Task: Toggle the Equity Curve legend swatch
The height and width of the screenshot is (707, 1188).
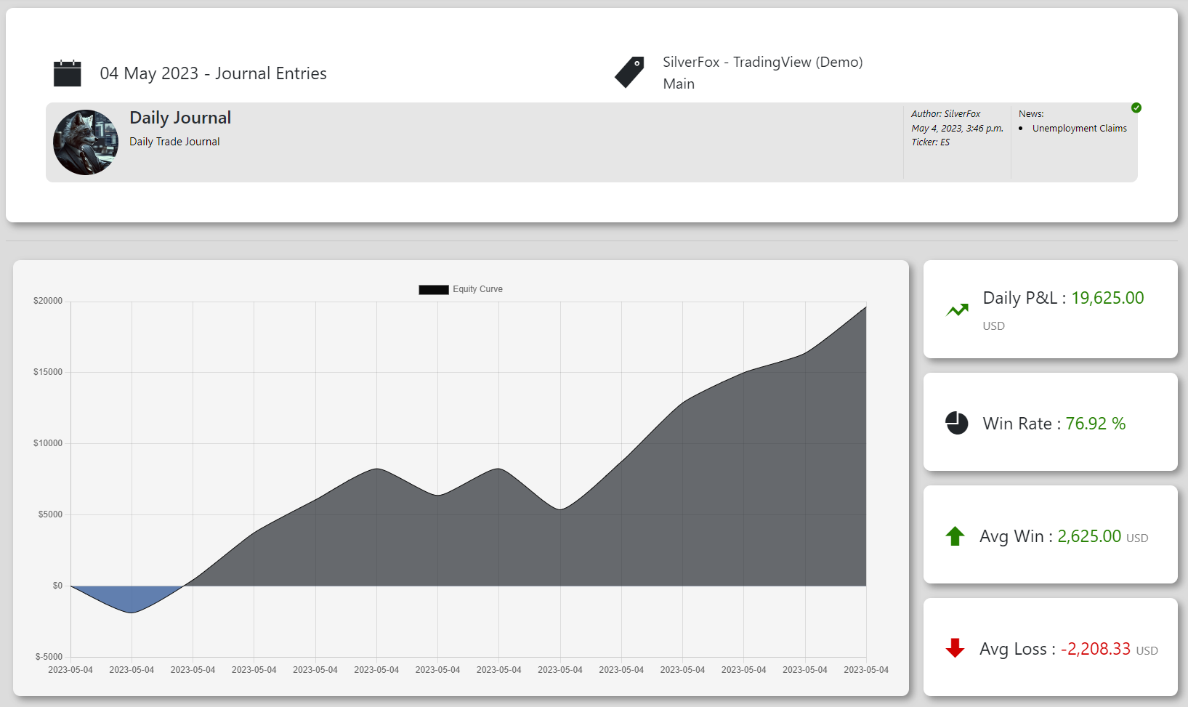Action: coord(434,289)
